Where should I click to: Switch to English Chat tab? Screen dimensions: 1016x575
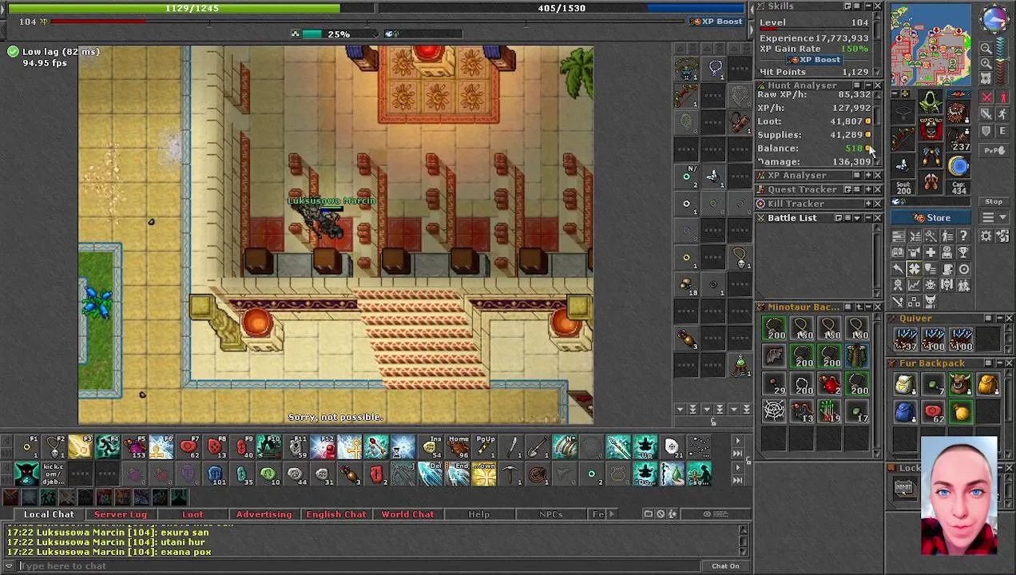click(x=335, y=514)
